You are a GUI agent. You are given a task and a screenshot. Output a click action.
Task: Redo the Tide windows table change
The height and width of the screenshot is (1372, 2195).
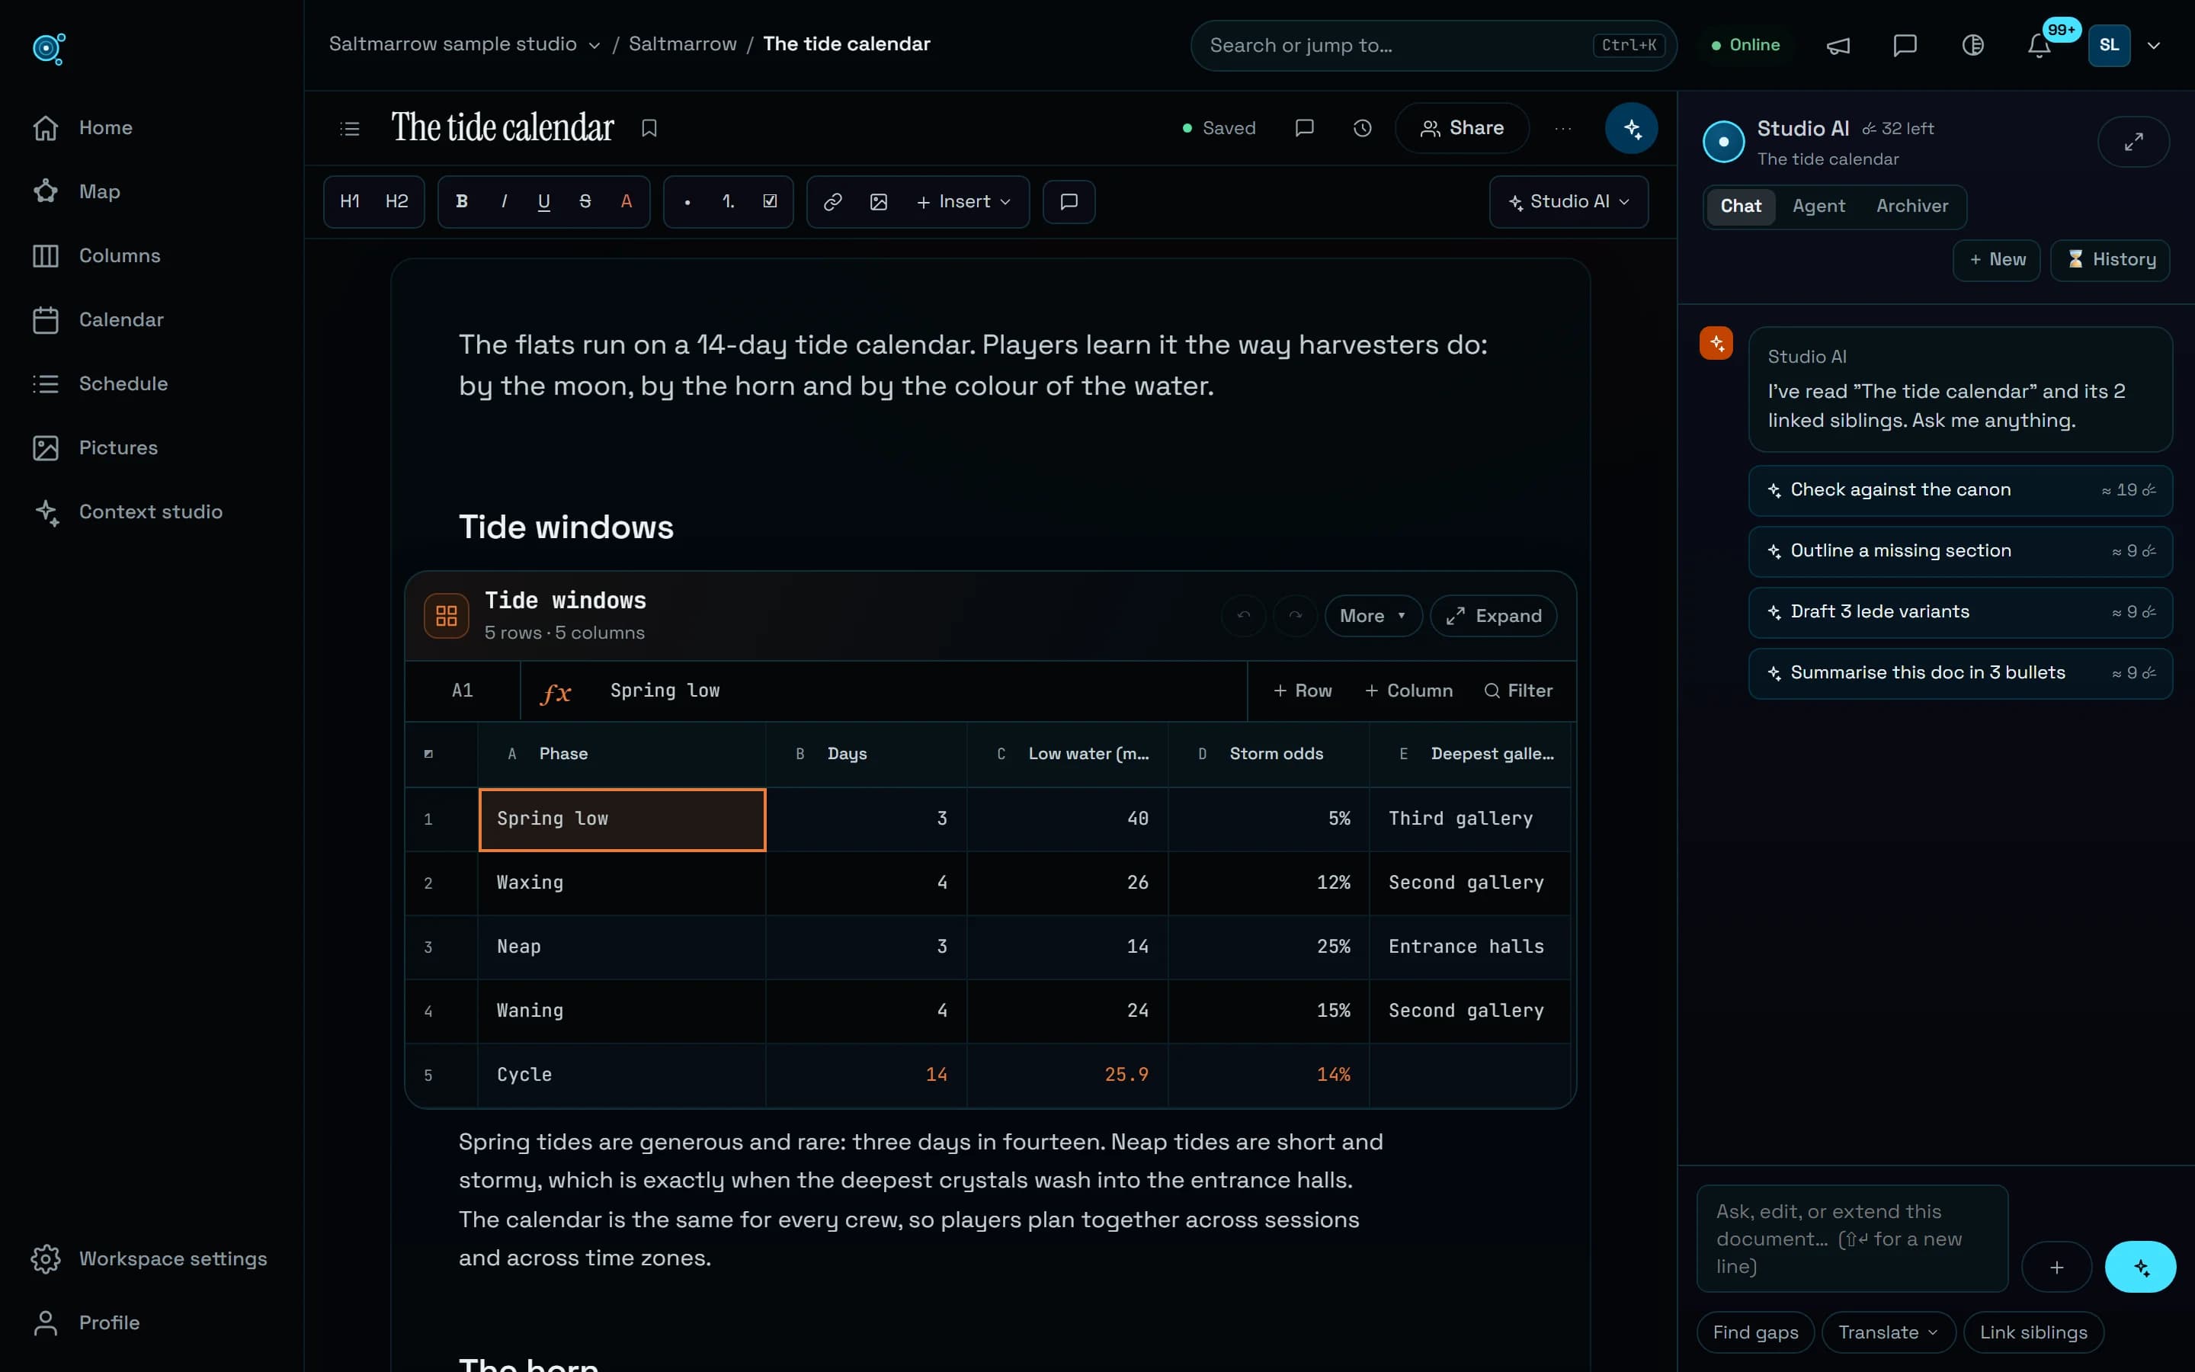click(x=1295, y=616)
